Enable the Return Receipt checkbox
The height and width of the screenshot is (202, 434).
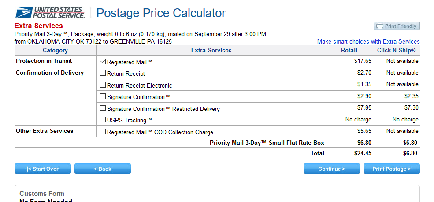[x=103, y=73]
